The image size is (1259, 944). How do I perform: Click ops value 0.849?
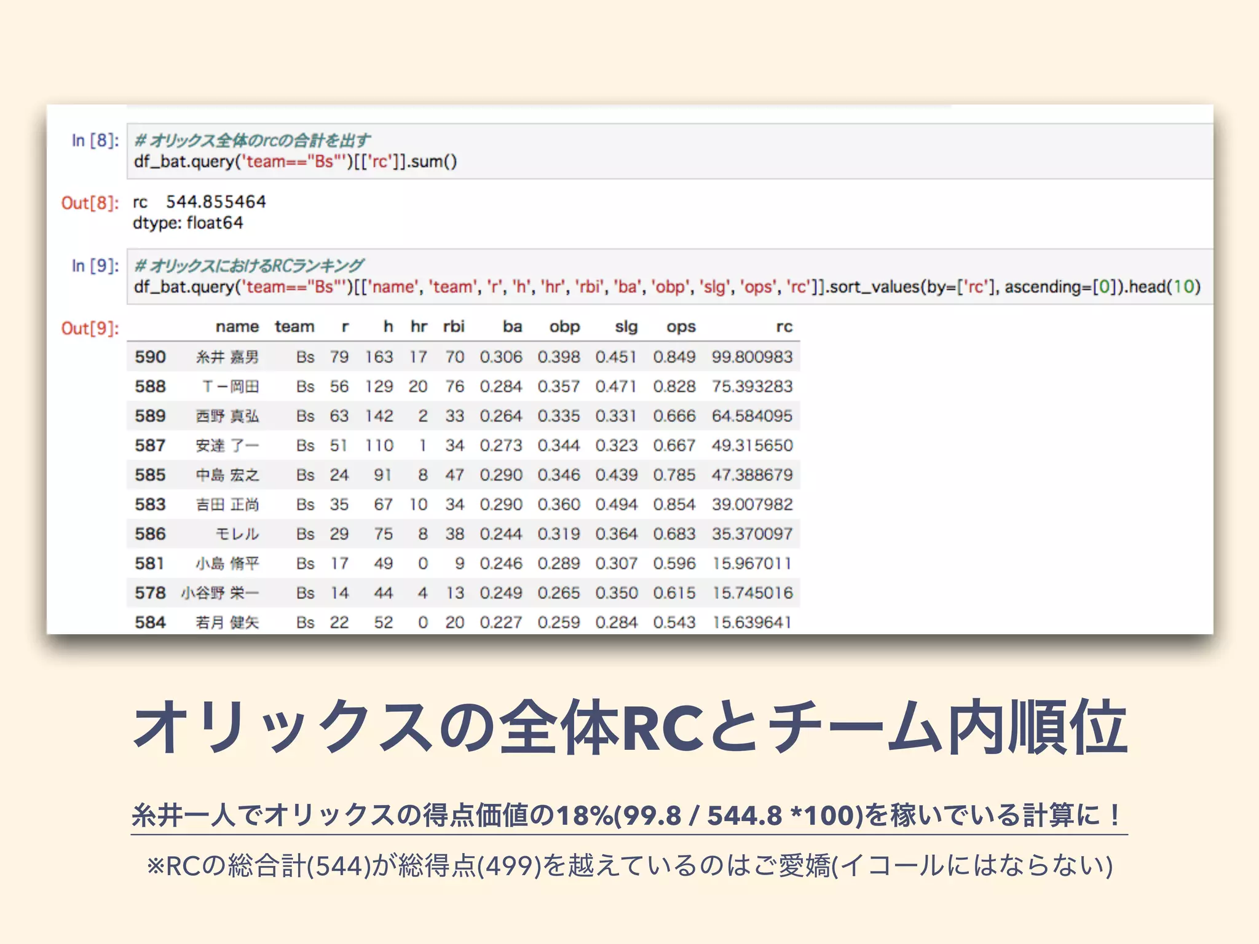[x=674, y=356]
